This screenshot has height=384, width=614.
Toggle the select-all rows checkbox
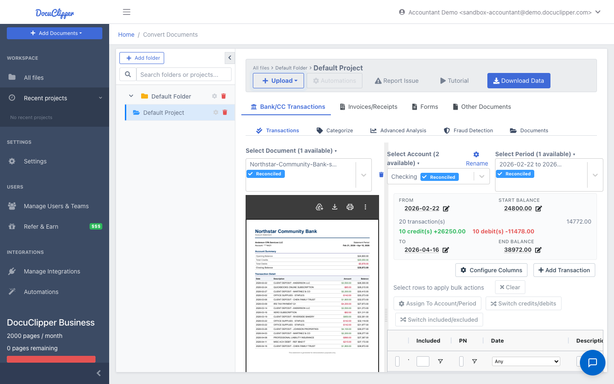click(397, 361)
